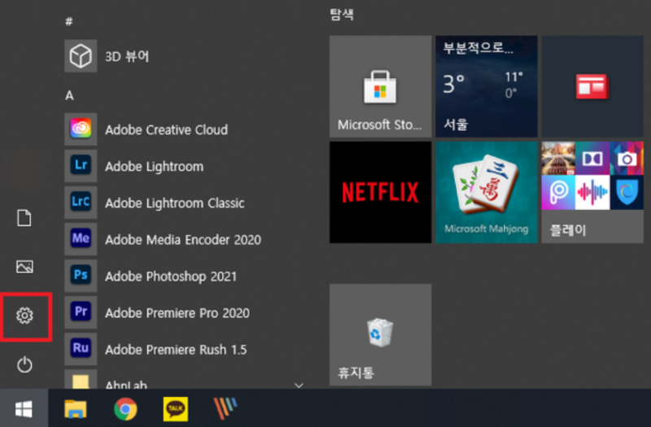Image resolution: width=651 pixels, height=427 pixels.
Task: Jump to the # letter header
Action: [x=69, y=21]
